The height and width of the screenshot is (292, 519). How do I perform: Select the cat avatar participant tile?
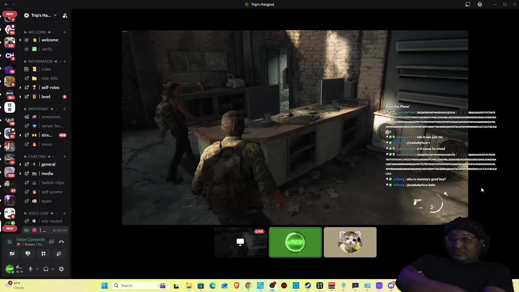coord(350,243)
